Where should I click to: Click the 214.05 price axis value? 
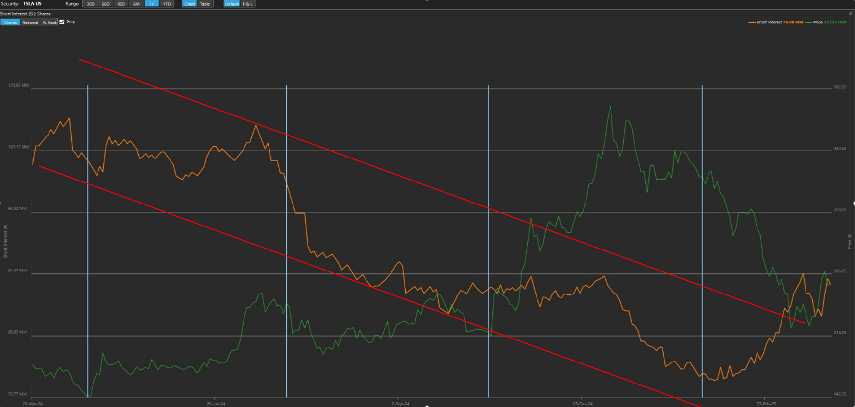pyautogui.click(x=840, y=332)
